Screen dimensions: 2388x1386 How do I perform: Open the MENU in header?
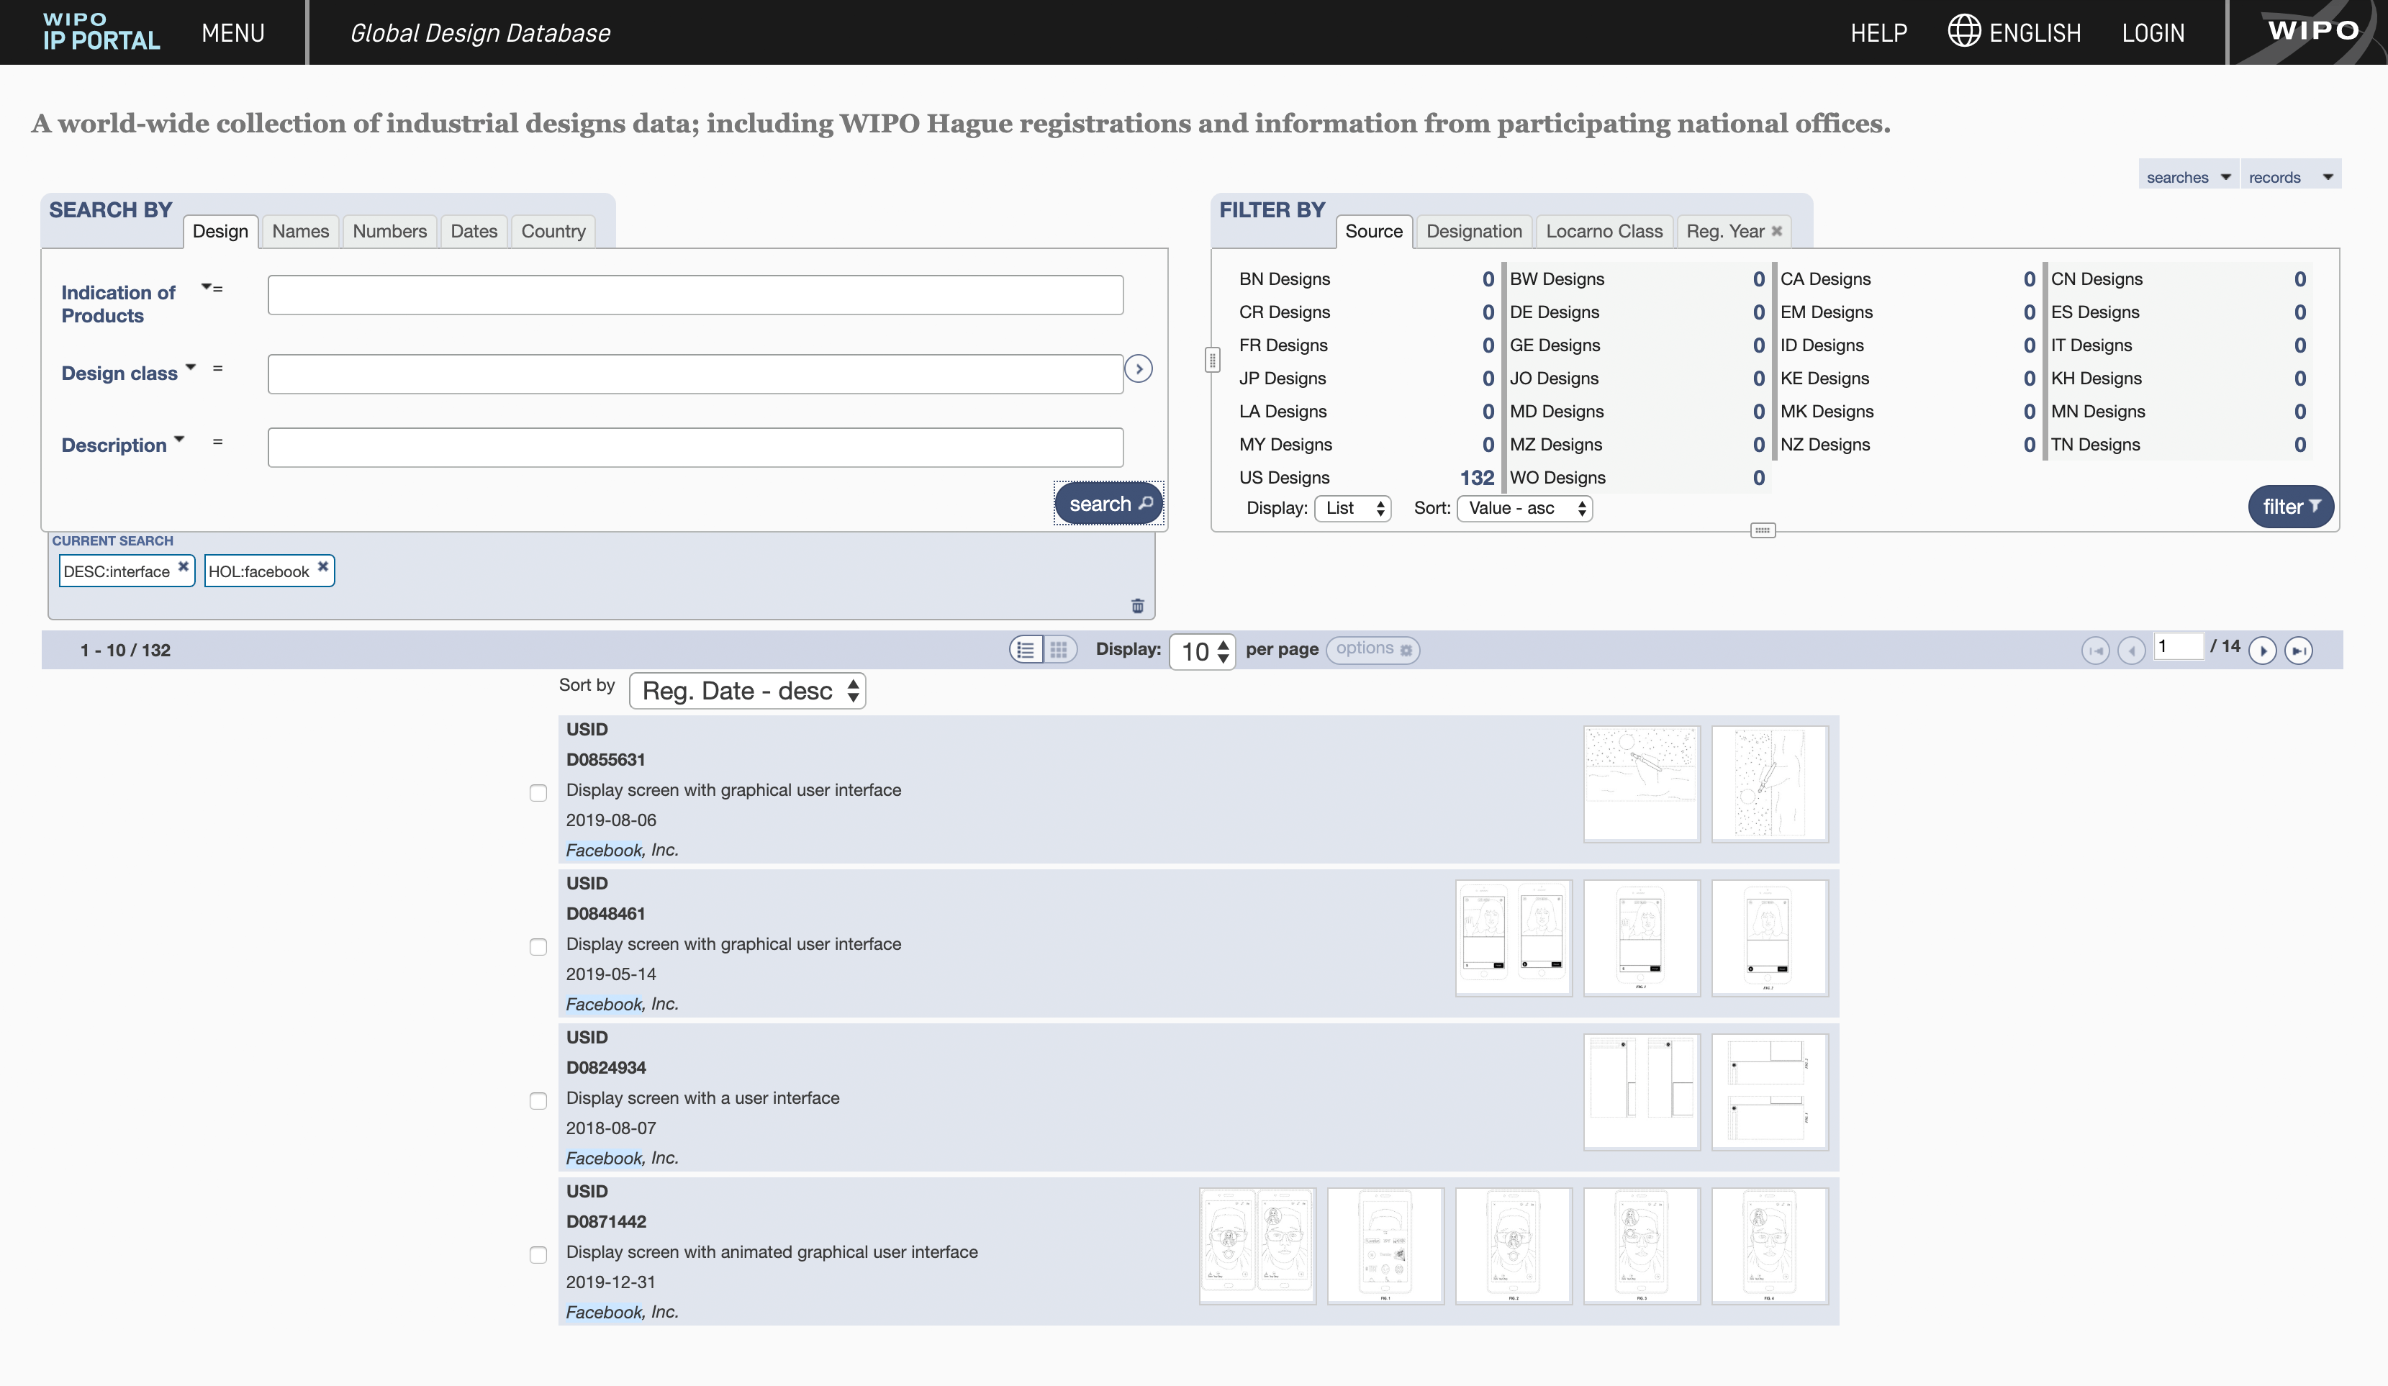click(x=233, y=32)
